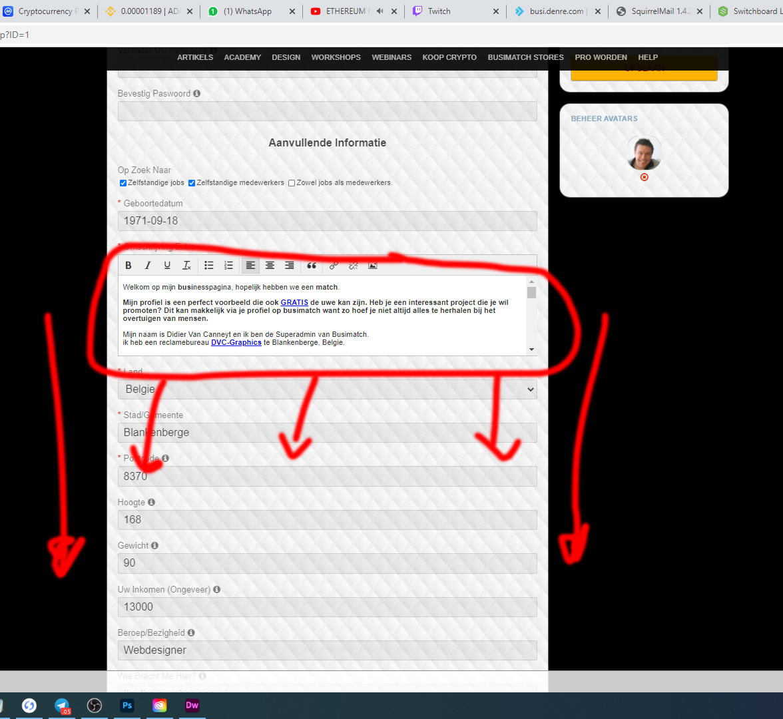Delete the avatar with red remove icon
The width and height of the screenshot is (783, 719).
(x=645, y=177)
